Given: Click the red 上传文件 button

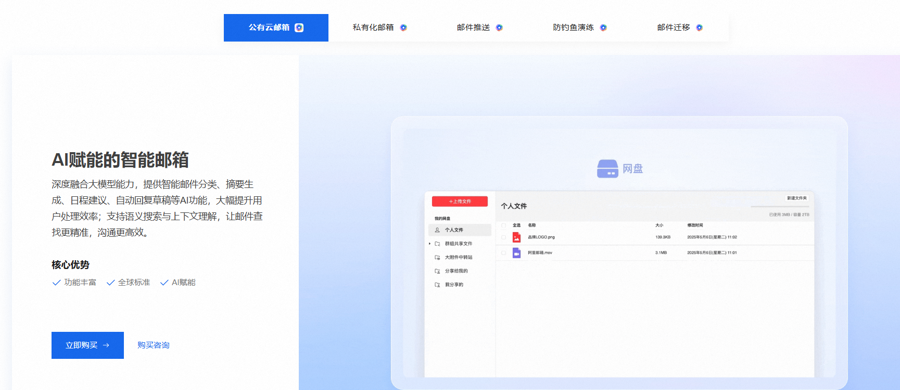Looking at the screenshot, I should [460, 201].
